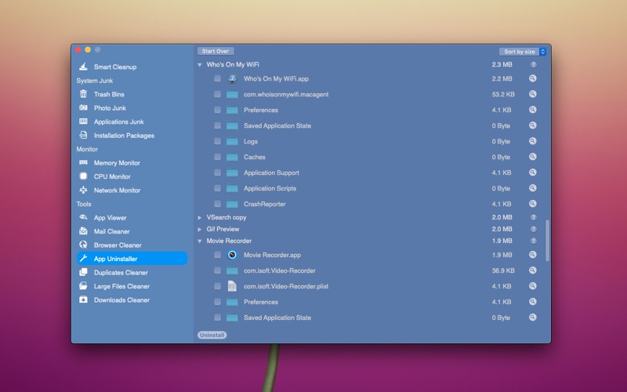Click the 36.9 KB size value
The height and width of the screenshot is (392, 627).
[x=503, y=270]
